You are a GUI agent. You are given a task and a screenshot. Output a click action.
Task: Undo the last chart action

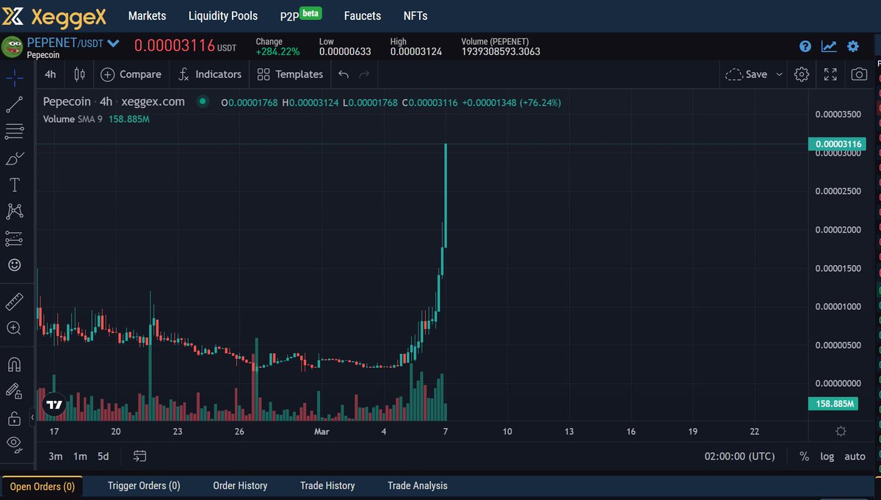pos(344,74)
